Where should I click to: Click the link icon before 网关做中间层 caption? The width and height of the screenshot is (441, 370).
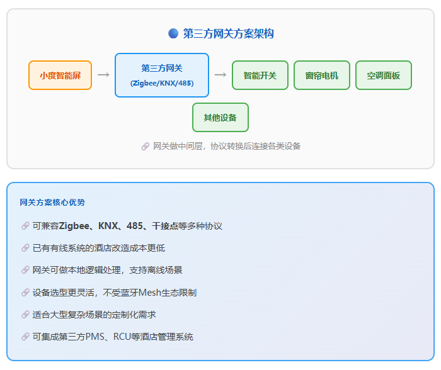coord(146,146)
